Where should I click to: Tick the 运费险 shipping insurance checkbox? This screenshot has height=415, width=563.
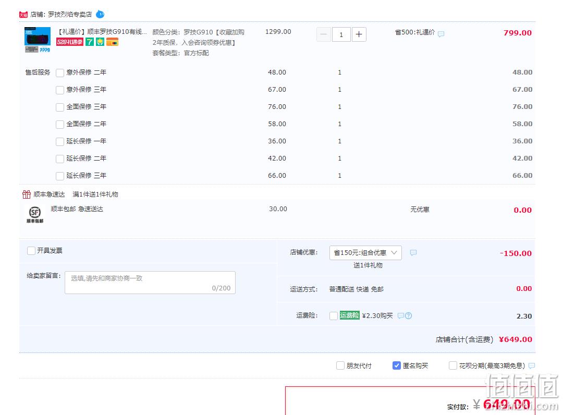click(x=334, y=316)
